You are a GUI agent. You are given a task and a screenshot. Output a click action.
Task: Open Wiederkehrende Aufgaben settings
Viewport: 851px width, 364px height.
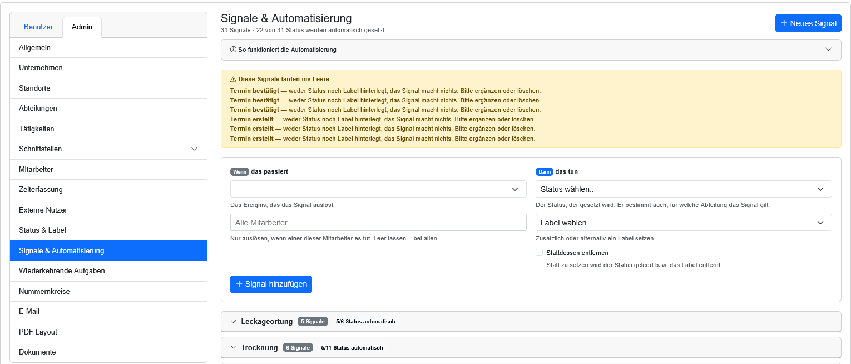coord(108,271)
